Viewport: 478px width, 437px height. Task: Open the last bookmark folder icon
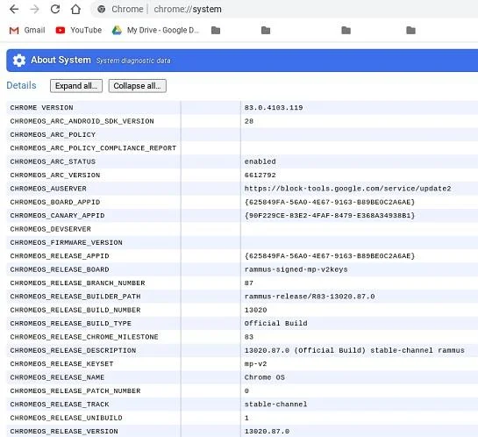pos(411,30)
